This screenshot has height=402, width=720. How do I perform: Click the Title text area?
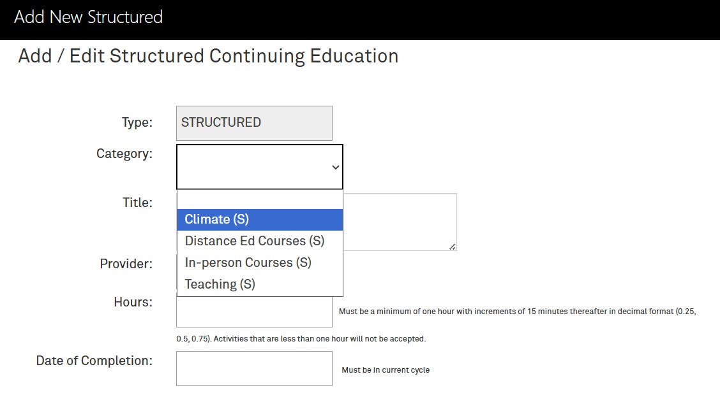(400, 222)
